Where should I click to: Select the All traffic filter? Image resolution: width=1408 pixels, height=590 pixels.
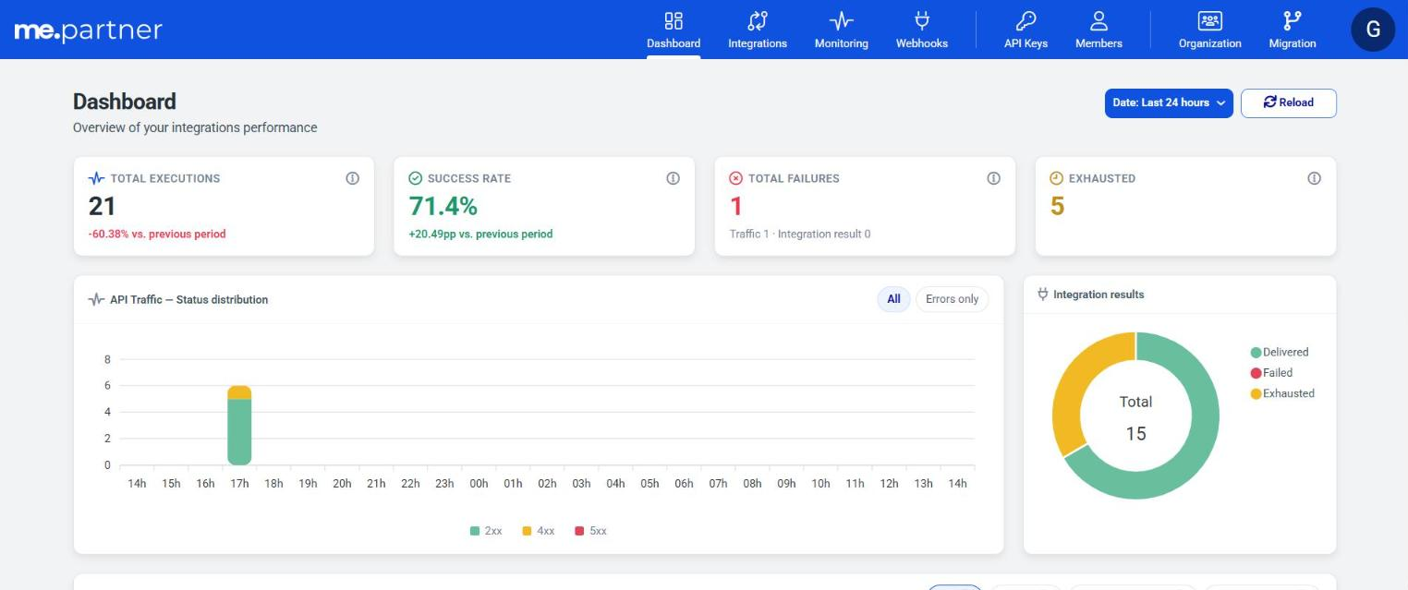point(893,299)
